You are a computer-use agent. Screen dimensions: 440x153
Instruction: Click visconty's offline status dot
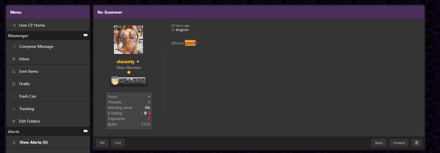point(138,61)
